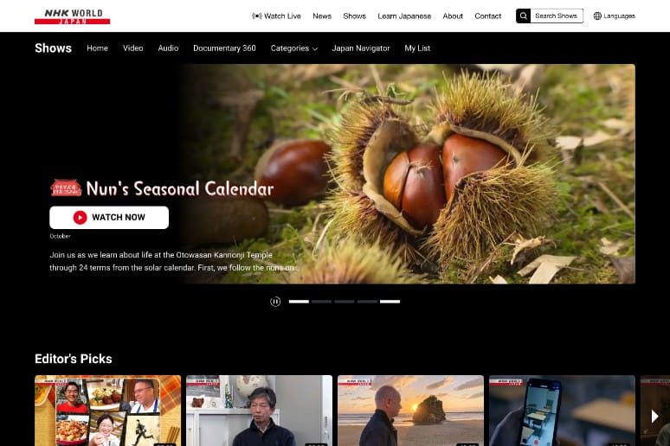The image size is (670, 446).
Task: Click the Search Shows input field
Action: pyautogui.click(x=557, y=16)
